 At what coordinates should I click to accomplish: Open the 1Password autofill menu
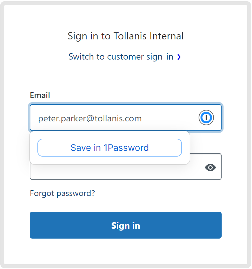coord(206,118)
